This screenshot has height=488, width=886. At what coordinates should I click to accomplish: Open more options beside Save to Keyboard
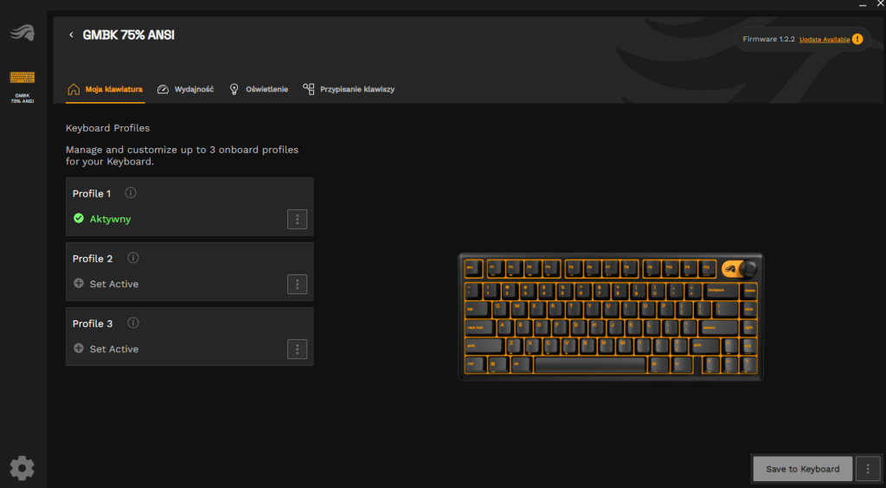868,469
